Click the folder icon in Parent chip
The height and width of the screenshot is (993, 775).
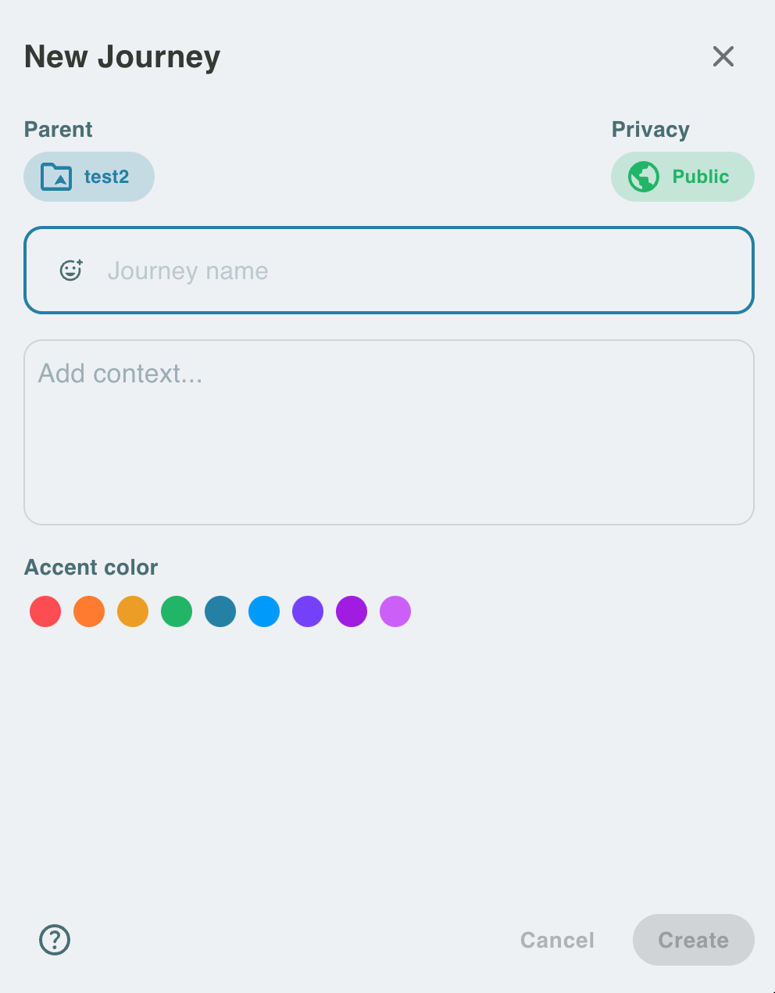tap(56, 177)
